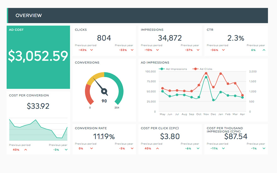The width and height of the screenshot is (277, 173).
Task: Click the gauge needle hub in Conversions
Action: click(104, 91)
